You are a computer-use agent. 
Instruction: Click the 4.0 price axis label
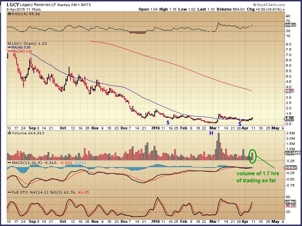(x=289, y=87)
